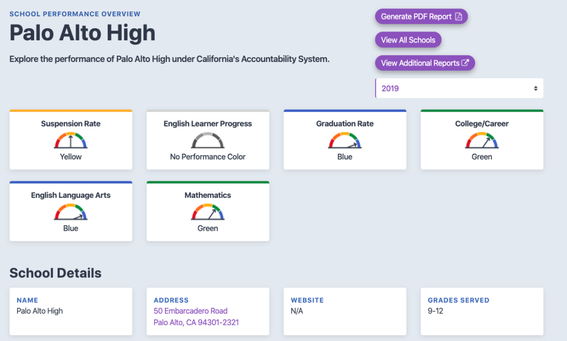Click the School Details heading
Image resolution: width=567 pixels, height=341 pixels.
coord(55,273)
